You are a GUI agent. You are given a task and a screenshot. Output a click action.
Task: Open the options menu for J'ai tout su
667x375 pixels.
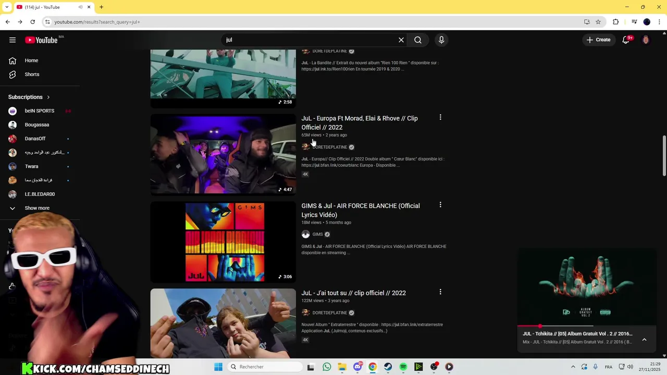440,292
